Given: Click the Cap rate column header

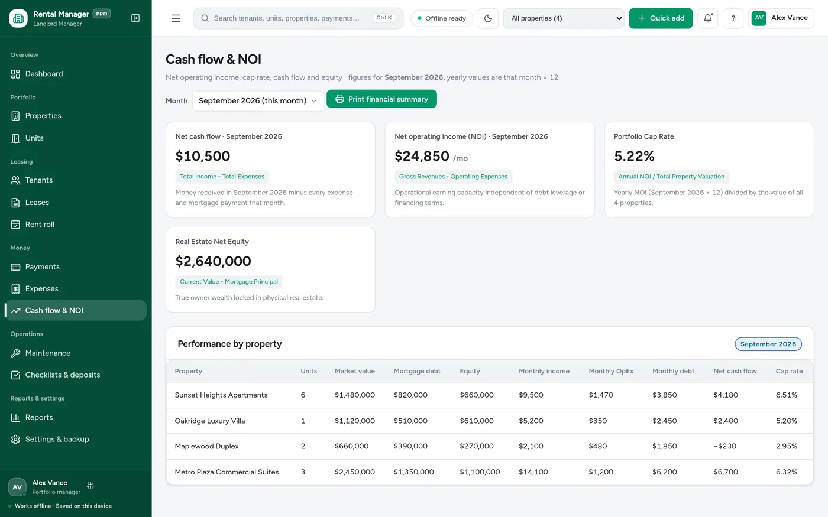Looking at the screenshot, I should pyautogui.click(x=789, y=371).
